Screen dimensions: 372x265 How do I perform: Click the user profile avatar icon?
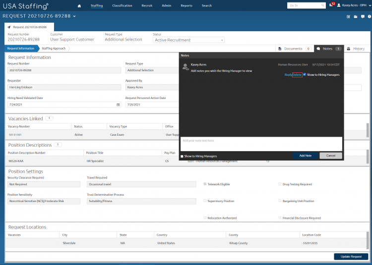(x=339, y=5)
